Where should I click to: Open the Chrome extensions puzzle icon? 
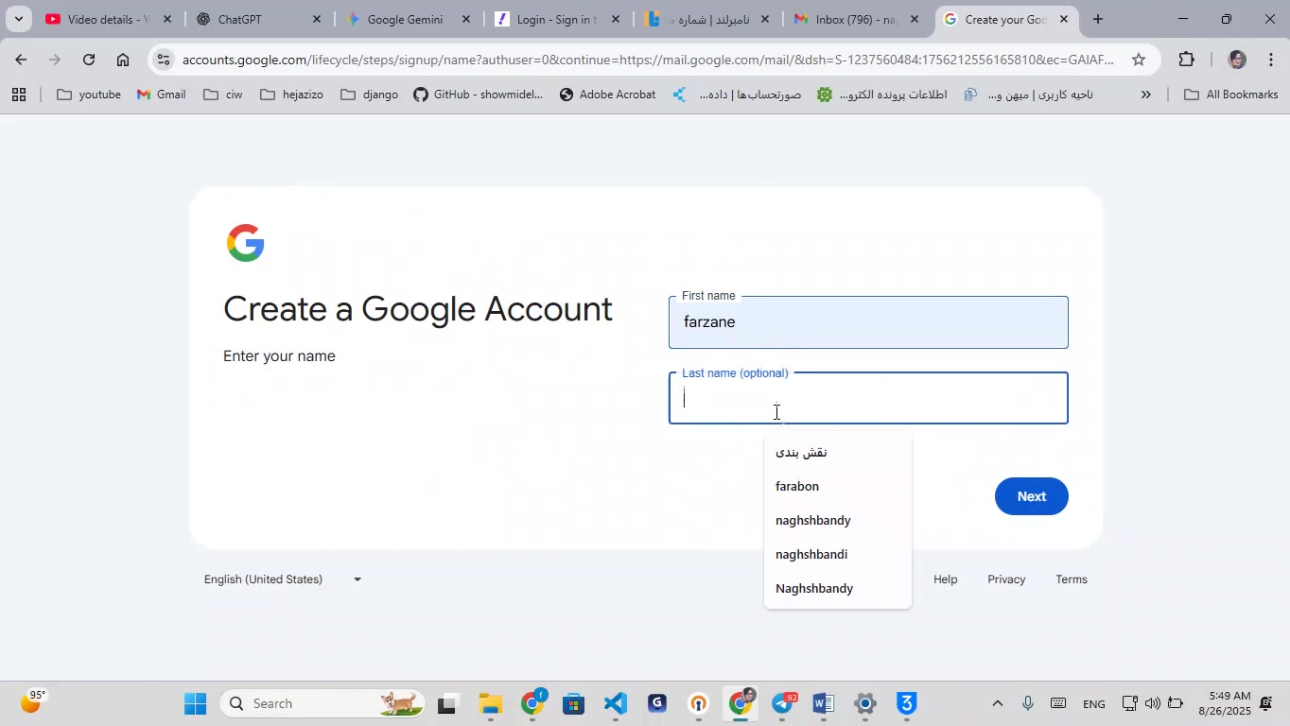point(1187,60)
